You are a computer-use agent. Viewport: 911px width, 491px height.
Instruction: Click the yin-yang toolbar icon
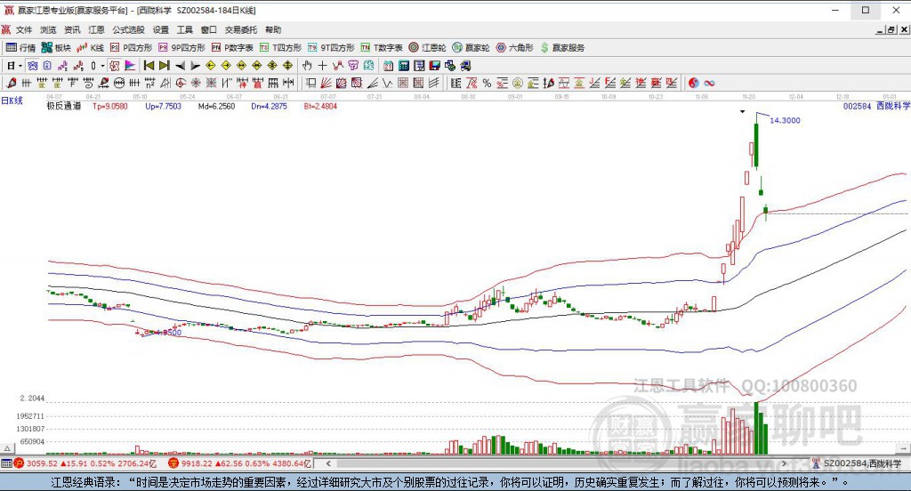(694, 83)
